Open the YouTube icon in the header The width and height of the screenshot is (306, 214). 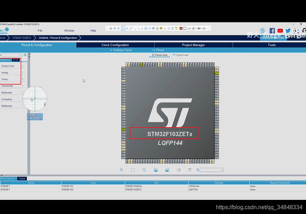[x=280, y=31]
